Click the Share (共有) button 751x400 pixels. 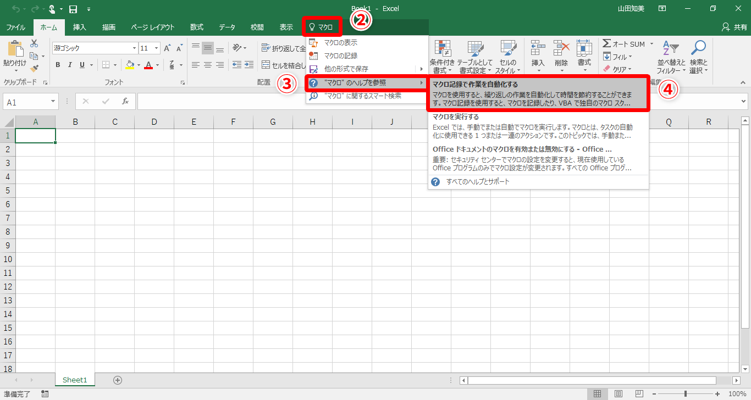point(733,27)
